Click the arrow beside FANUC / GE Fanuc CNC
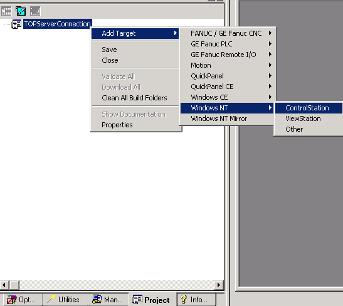343x306 pixels. (x=270, y=33)
